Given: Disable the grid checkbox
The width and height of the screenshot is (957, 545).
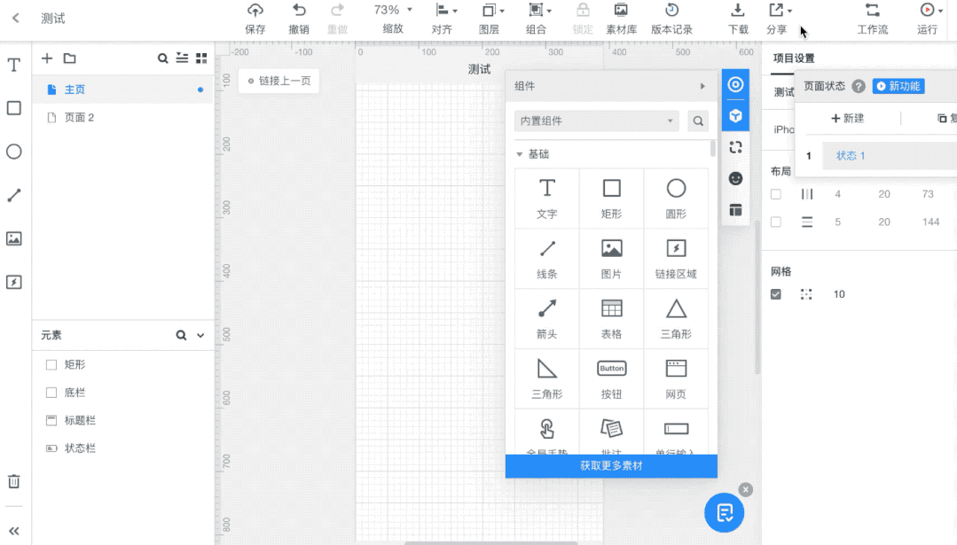Looking at the screenshot, I should (x=776, y=294).
